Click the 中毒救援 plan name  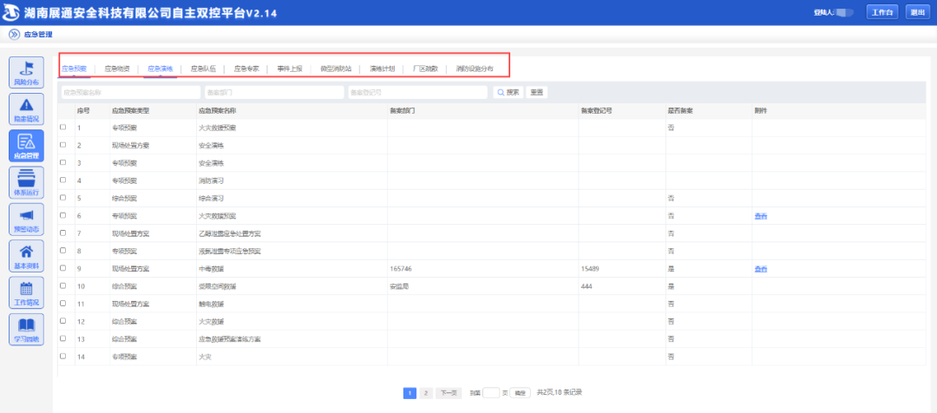tap(210, 269)
